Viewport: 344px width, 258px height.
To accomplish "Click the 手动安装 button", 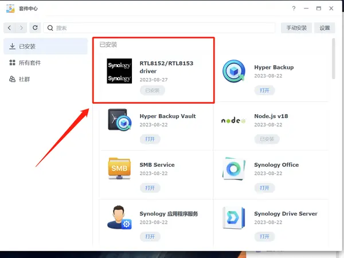I will coord(296,28).
